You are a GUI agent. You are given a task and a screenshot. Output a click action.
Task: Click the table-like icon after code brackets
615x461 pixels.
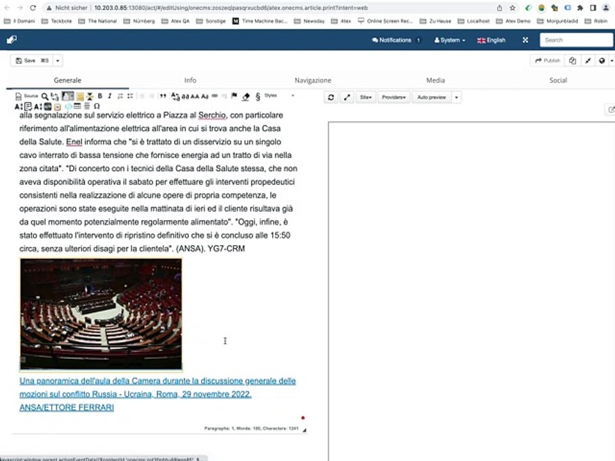pos(78,106)
